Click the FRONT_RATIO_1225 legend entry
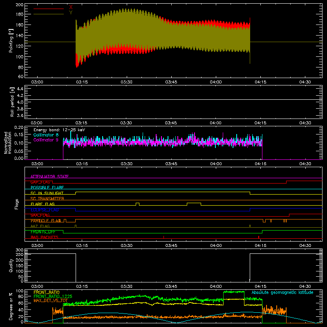The height and width of the screenshot is (327, 327). tap(53, 296)
